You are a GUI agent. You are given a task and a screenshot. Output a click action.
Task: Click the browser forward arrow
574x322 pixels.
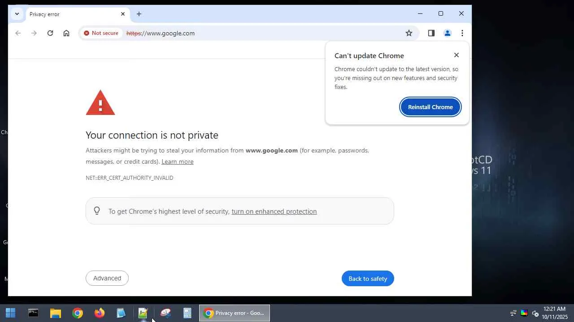click(x=34, y=33)
